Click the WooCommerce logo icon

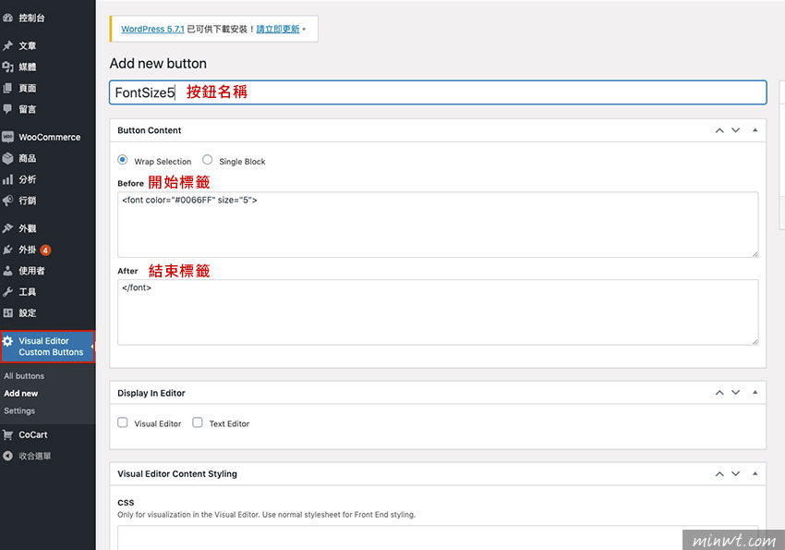(x=7, y=137)
